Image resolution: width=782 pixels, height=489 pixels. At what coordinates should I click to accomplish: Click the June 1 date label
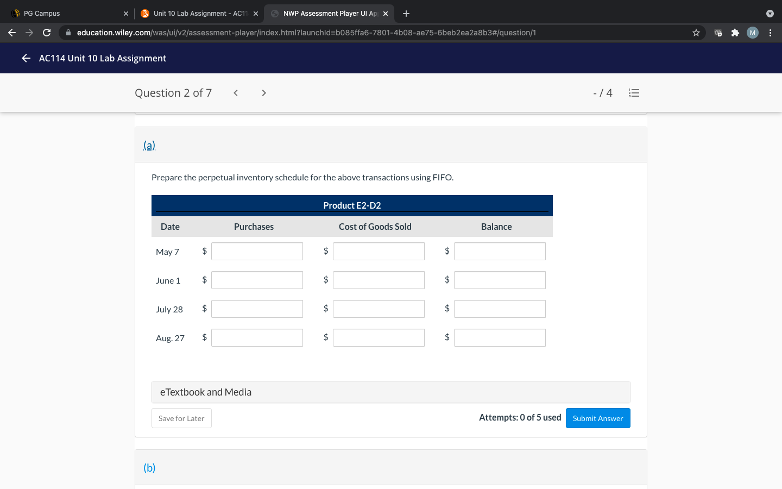click(168, 280)
